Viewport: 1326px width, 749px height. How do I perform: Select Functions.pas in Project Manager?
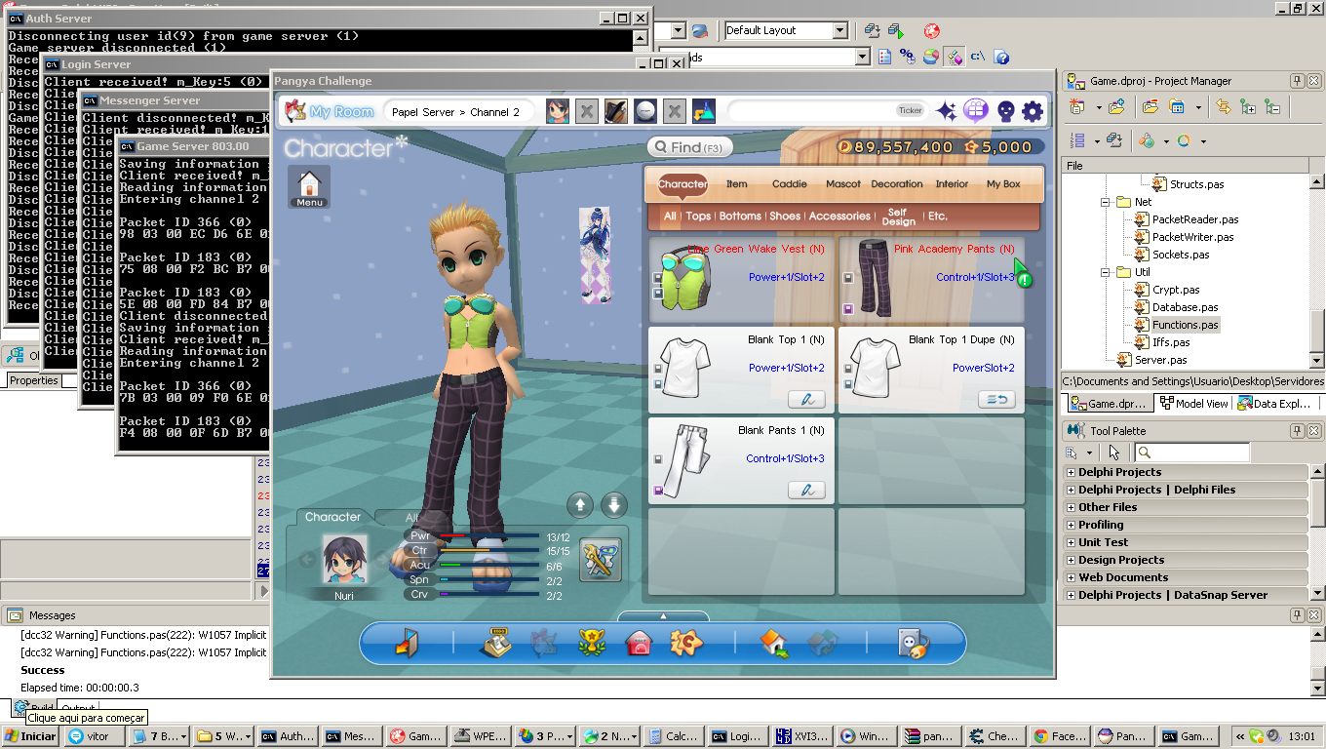pyautogui.click(x=1185, y=325)
